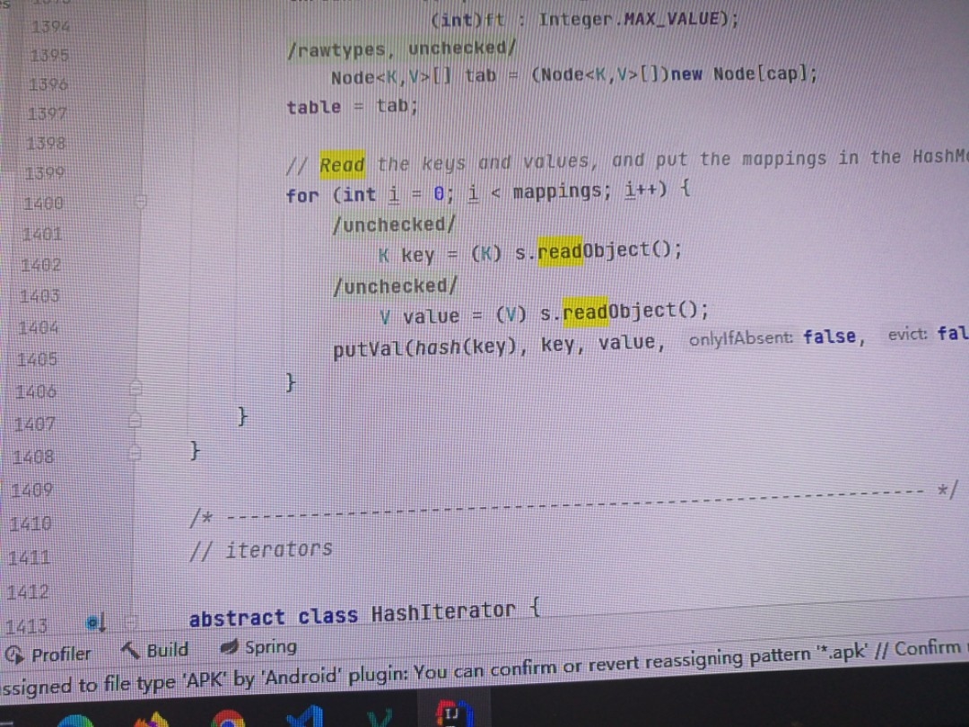This screenshot has width=969, height=727.
Task: Collapse the for loop fold at line 1400
Action: click(141, 203)
